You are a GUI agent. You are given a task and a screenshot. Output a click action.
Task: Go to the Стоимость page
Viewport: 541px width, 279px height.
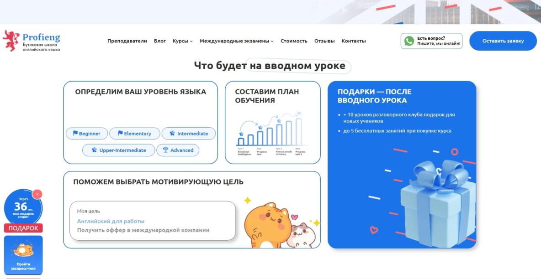(x=294, y=41)
